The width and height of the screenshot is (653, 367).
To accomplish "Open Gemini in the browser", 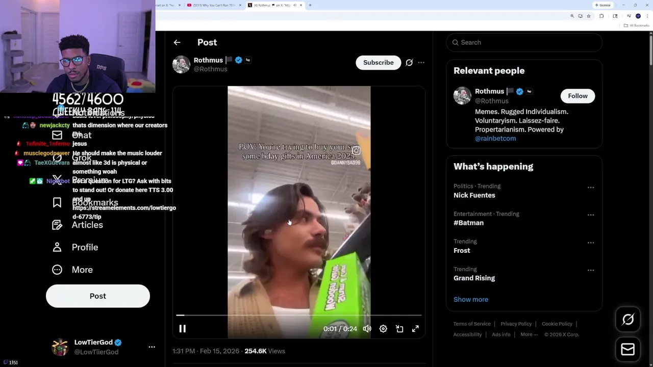I will (x=602, y=5).
